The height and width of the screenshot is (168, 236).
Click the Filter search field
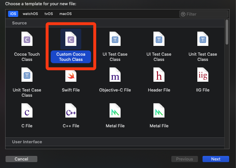(204, 14)
